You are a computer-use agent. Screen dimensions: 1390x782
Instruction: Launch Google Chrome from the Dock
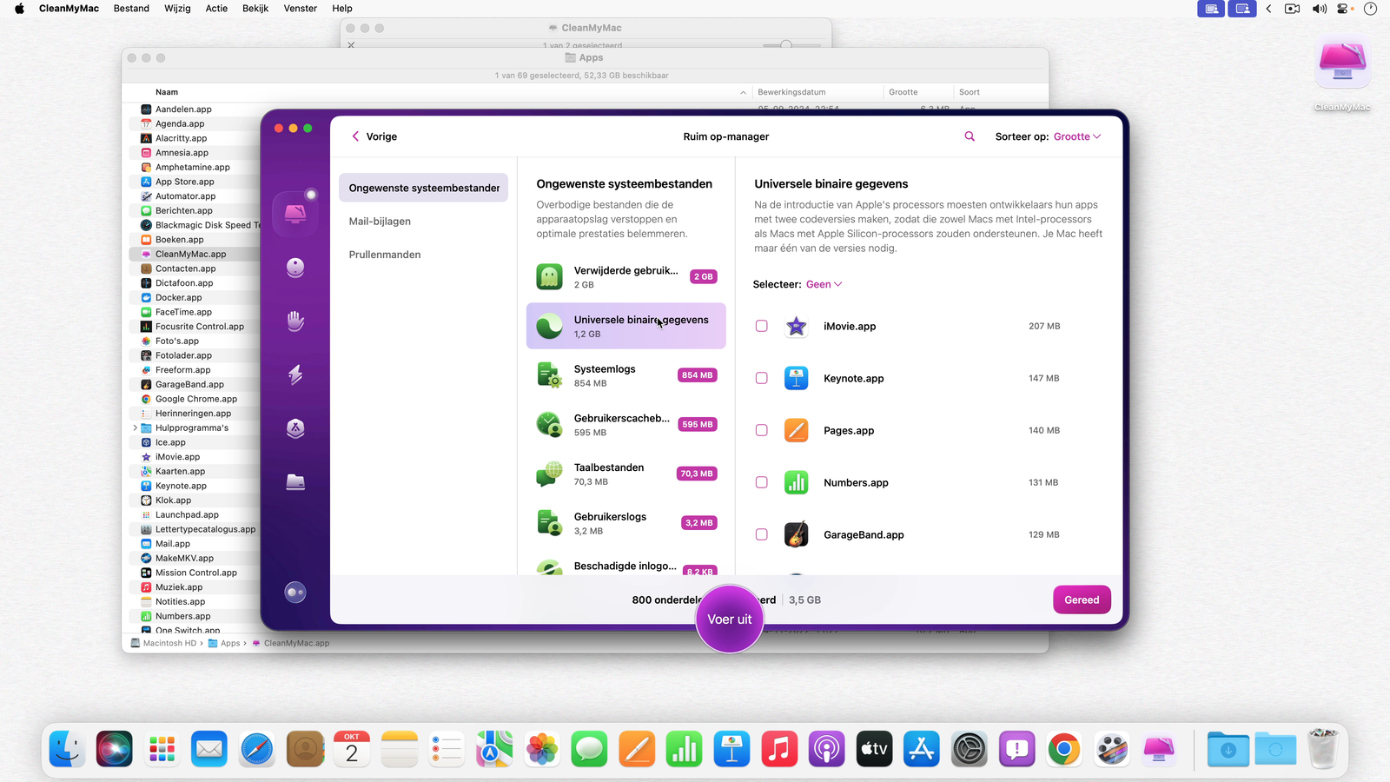[x=1064, y=749]
